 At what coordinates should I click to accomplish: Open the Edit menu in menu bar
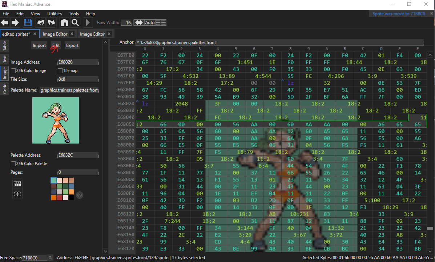coord(20,13)
